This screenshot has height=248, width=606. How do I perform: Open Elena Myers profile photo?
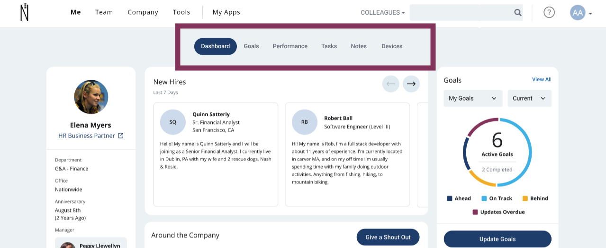91,97
